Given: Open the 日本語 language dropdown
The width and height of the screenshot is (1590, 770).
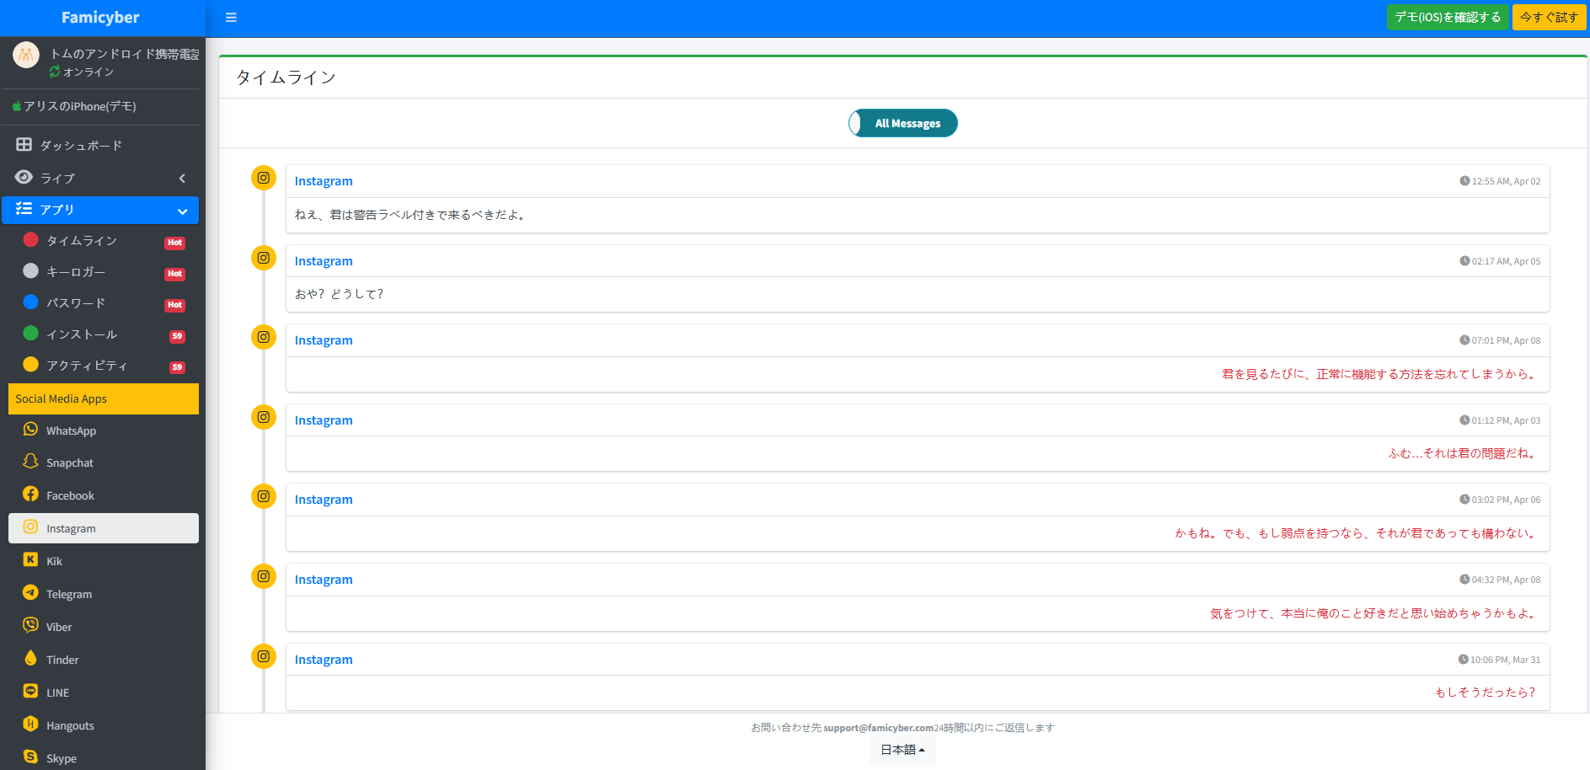Looking at the screenshot, I should tap(902, 750).
